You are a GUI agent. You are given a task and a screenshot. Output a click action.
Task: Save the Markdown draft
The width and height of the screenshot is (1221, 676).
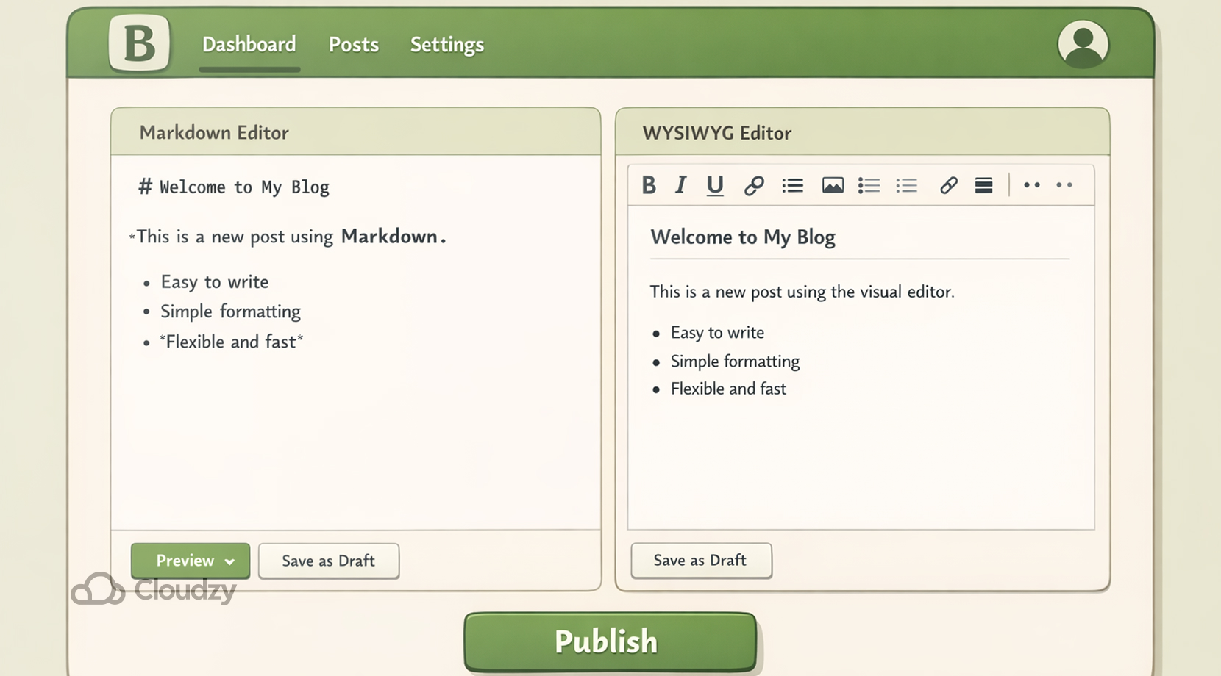coord(329,561)
